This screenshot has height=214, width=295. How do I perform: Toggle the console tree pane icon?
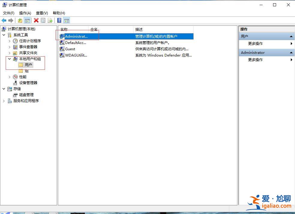27,20
